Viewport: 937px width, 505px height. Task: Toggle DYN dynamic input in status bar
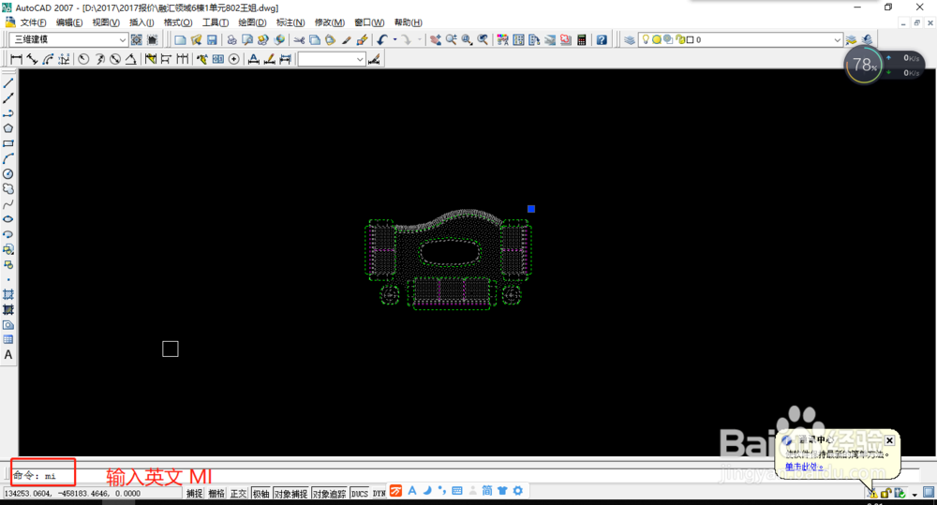click(x=379, y=494)
